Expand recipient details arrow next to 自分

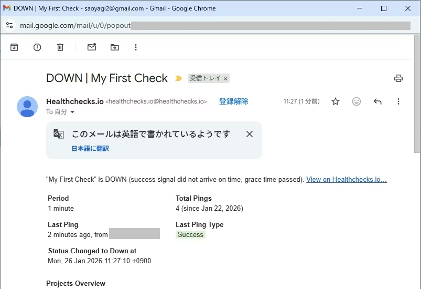tap(72, 112)
